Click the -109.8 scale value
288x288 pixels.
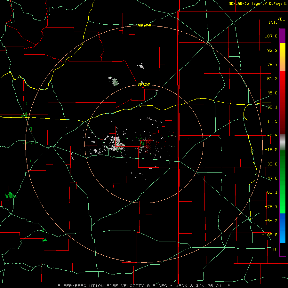(270, 235)
